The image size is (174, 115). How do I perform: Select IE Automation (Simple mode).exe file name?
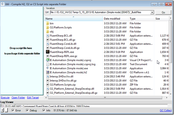click(x=69, y=68)
